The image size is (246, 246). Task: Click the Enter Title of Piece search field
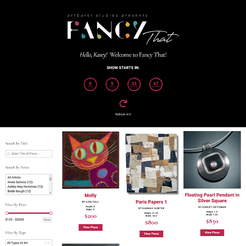coord(29,154)
